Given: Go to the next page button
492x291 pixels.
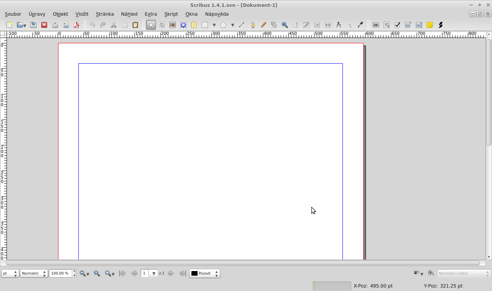Looking at the screenshot, I should click(171, 273).
